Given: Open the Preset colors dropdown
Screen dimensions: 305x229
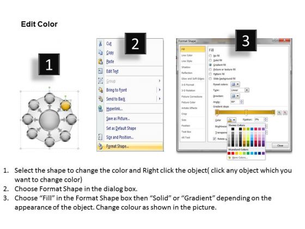Looking at the screenshot, I should [235, 84].
